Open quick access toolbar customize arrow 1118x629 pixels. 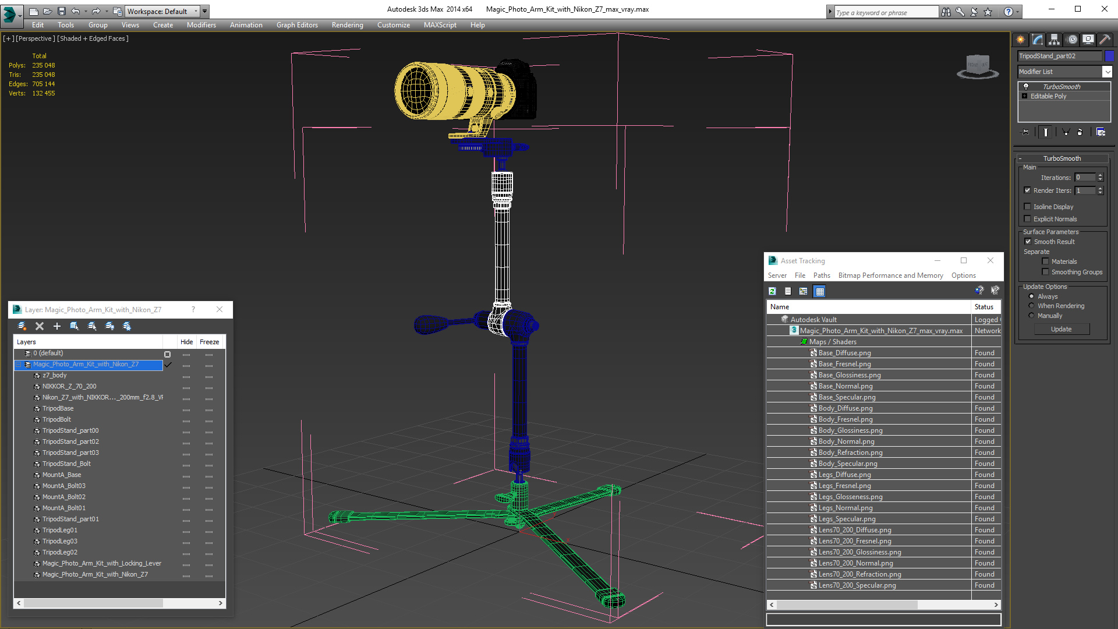(x=205, y=11)
